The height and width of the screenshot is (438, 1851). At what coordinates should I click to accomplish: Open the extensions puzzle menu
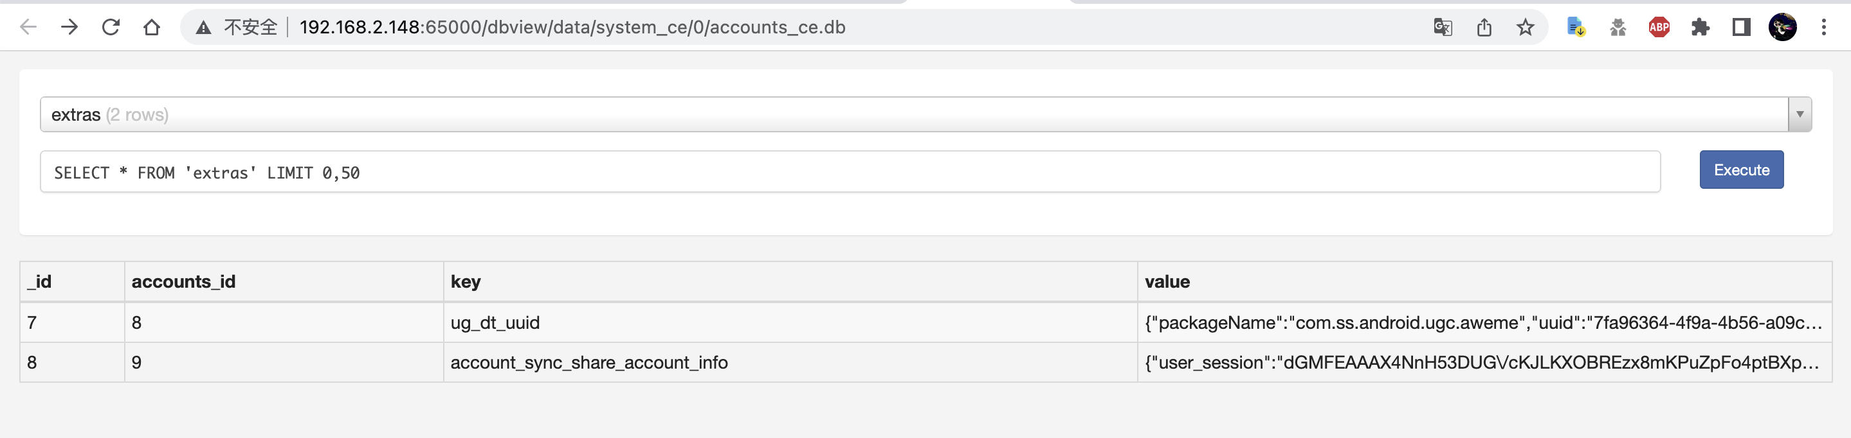click(x=1700, y=27)
